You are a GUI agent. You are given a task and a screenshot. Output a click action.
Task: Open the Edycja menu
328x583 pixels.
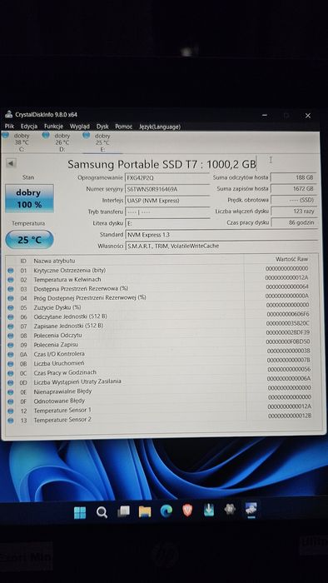[28, 127]
